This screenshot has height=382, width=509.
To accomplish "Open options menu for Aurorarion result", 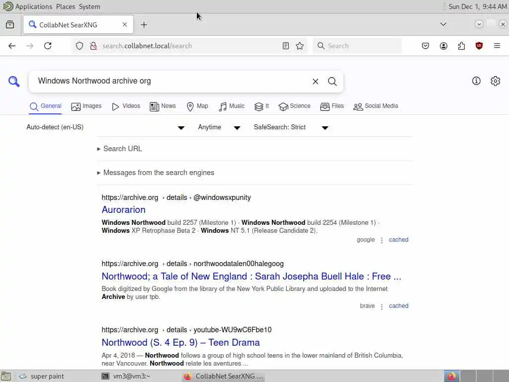I will pyautogui.click(x=382, y=240).
